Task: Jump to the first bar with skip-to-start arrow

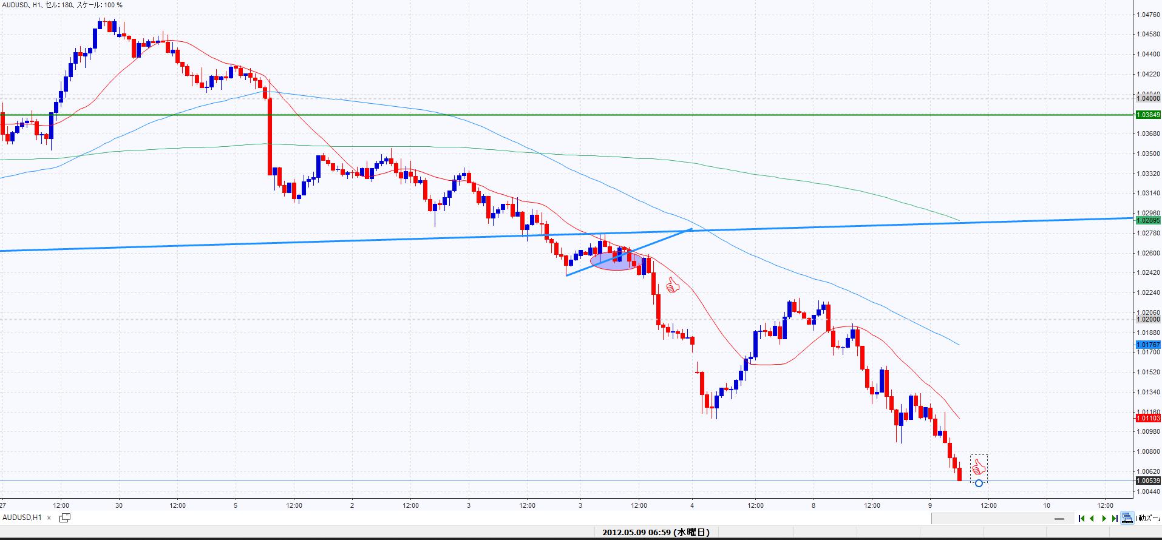Action: coord(1081,518)
